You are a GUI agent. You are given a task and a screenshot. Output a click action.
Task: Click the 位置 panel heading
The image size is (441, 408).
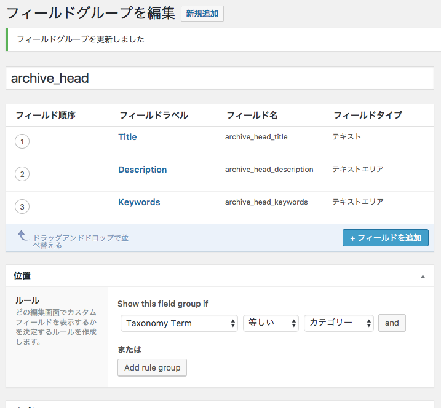tap(22, 276)
